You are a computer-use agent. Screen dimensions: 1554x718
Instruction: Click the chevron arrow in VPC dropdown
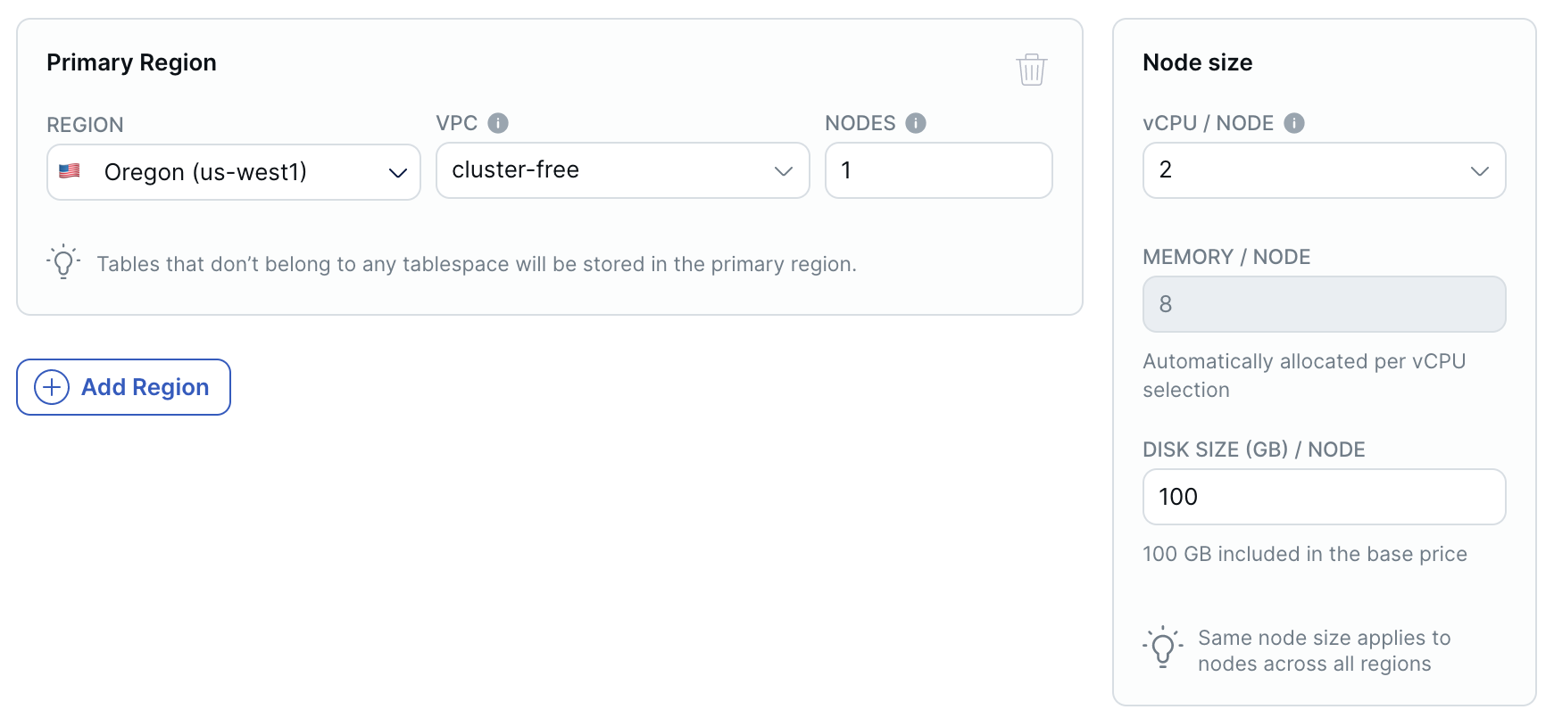coord(784,170)
